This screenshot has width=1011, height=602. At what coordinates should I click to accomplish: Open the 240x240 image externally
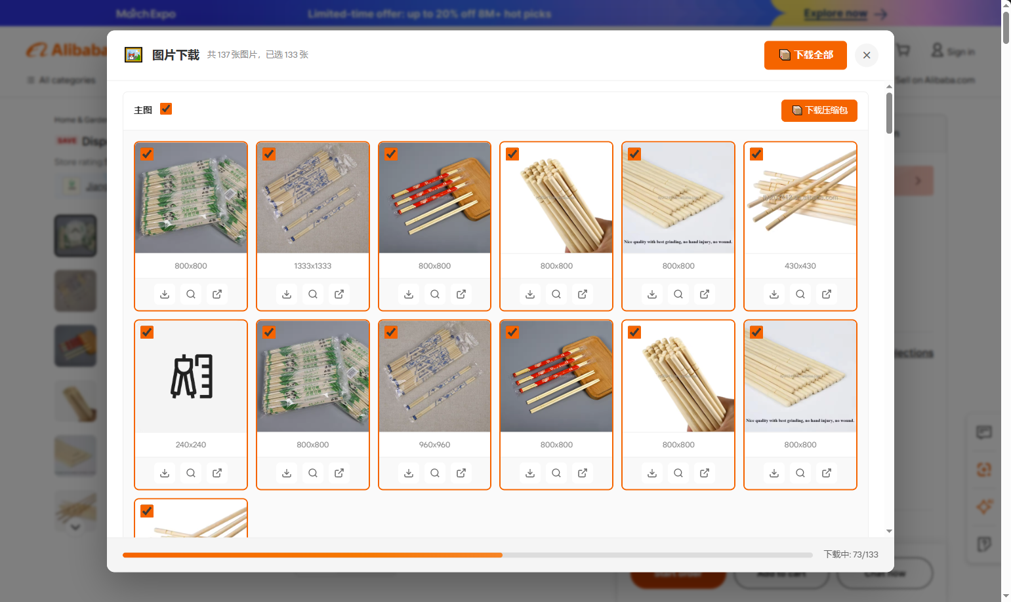coord(217,473)
